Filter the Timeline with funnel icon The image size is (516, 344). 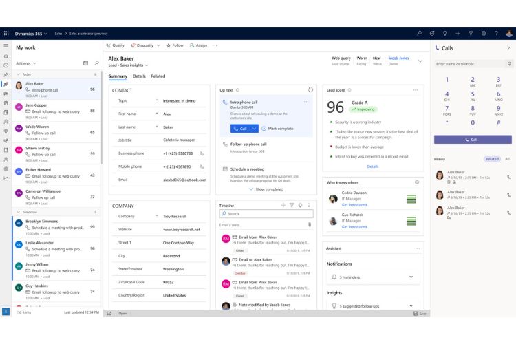tap(292, 205)
